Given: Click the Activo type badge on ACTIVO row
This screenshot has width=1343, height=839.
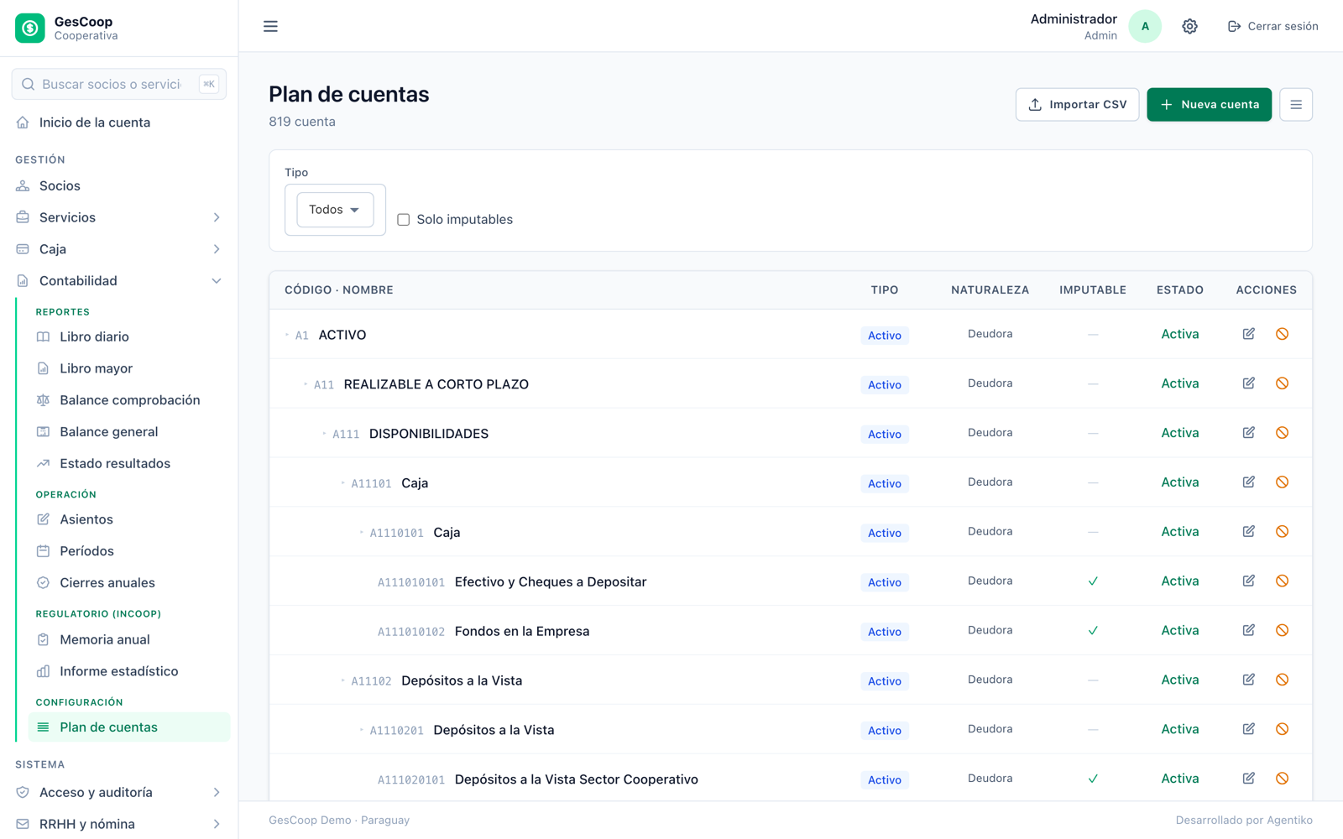Looking at the screenshot, I should [x=885, y=336].
